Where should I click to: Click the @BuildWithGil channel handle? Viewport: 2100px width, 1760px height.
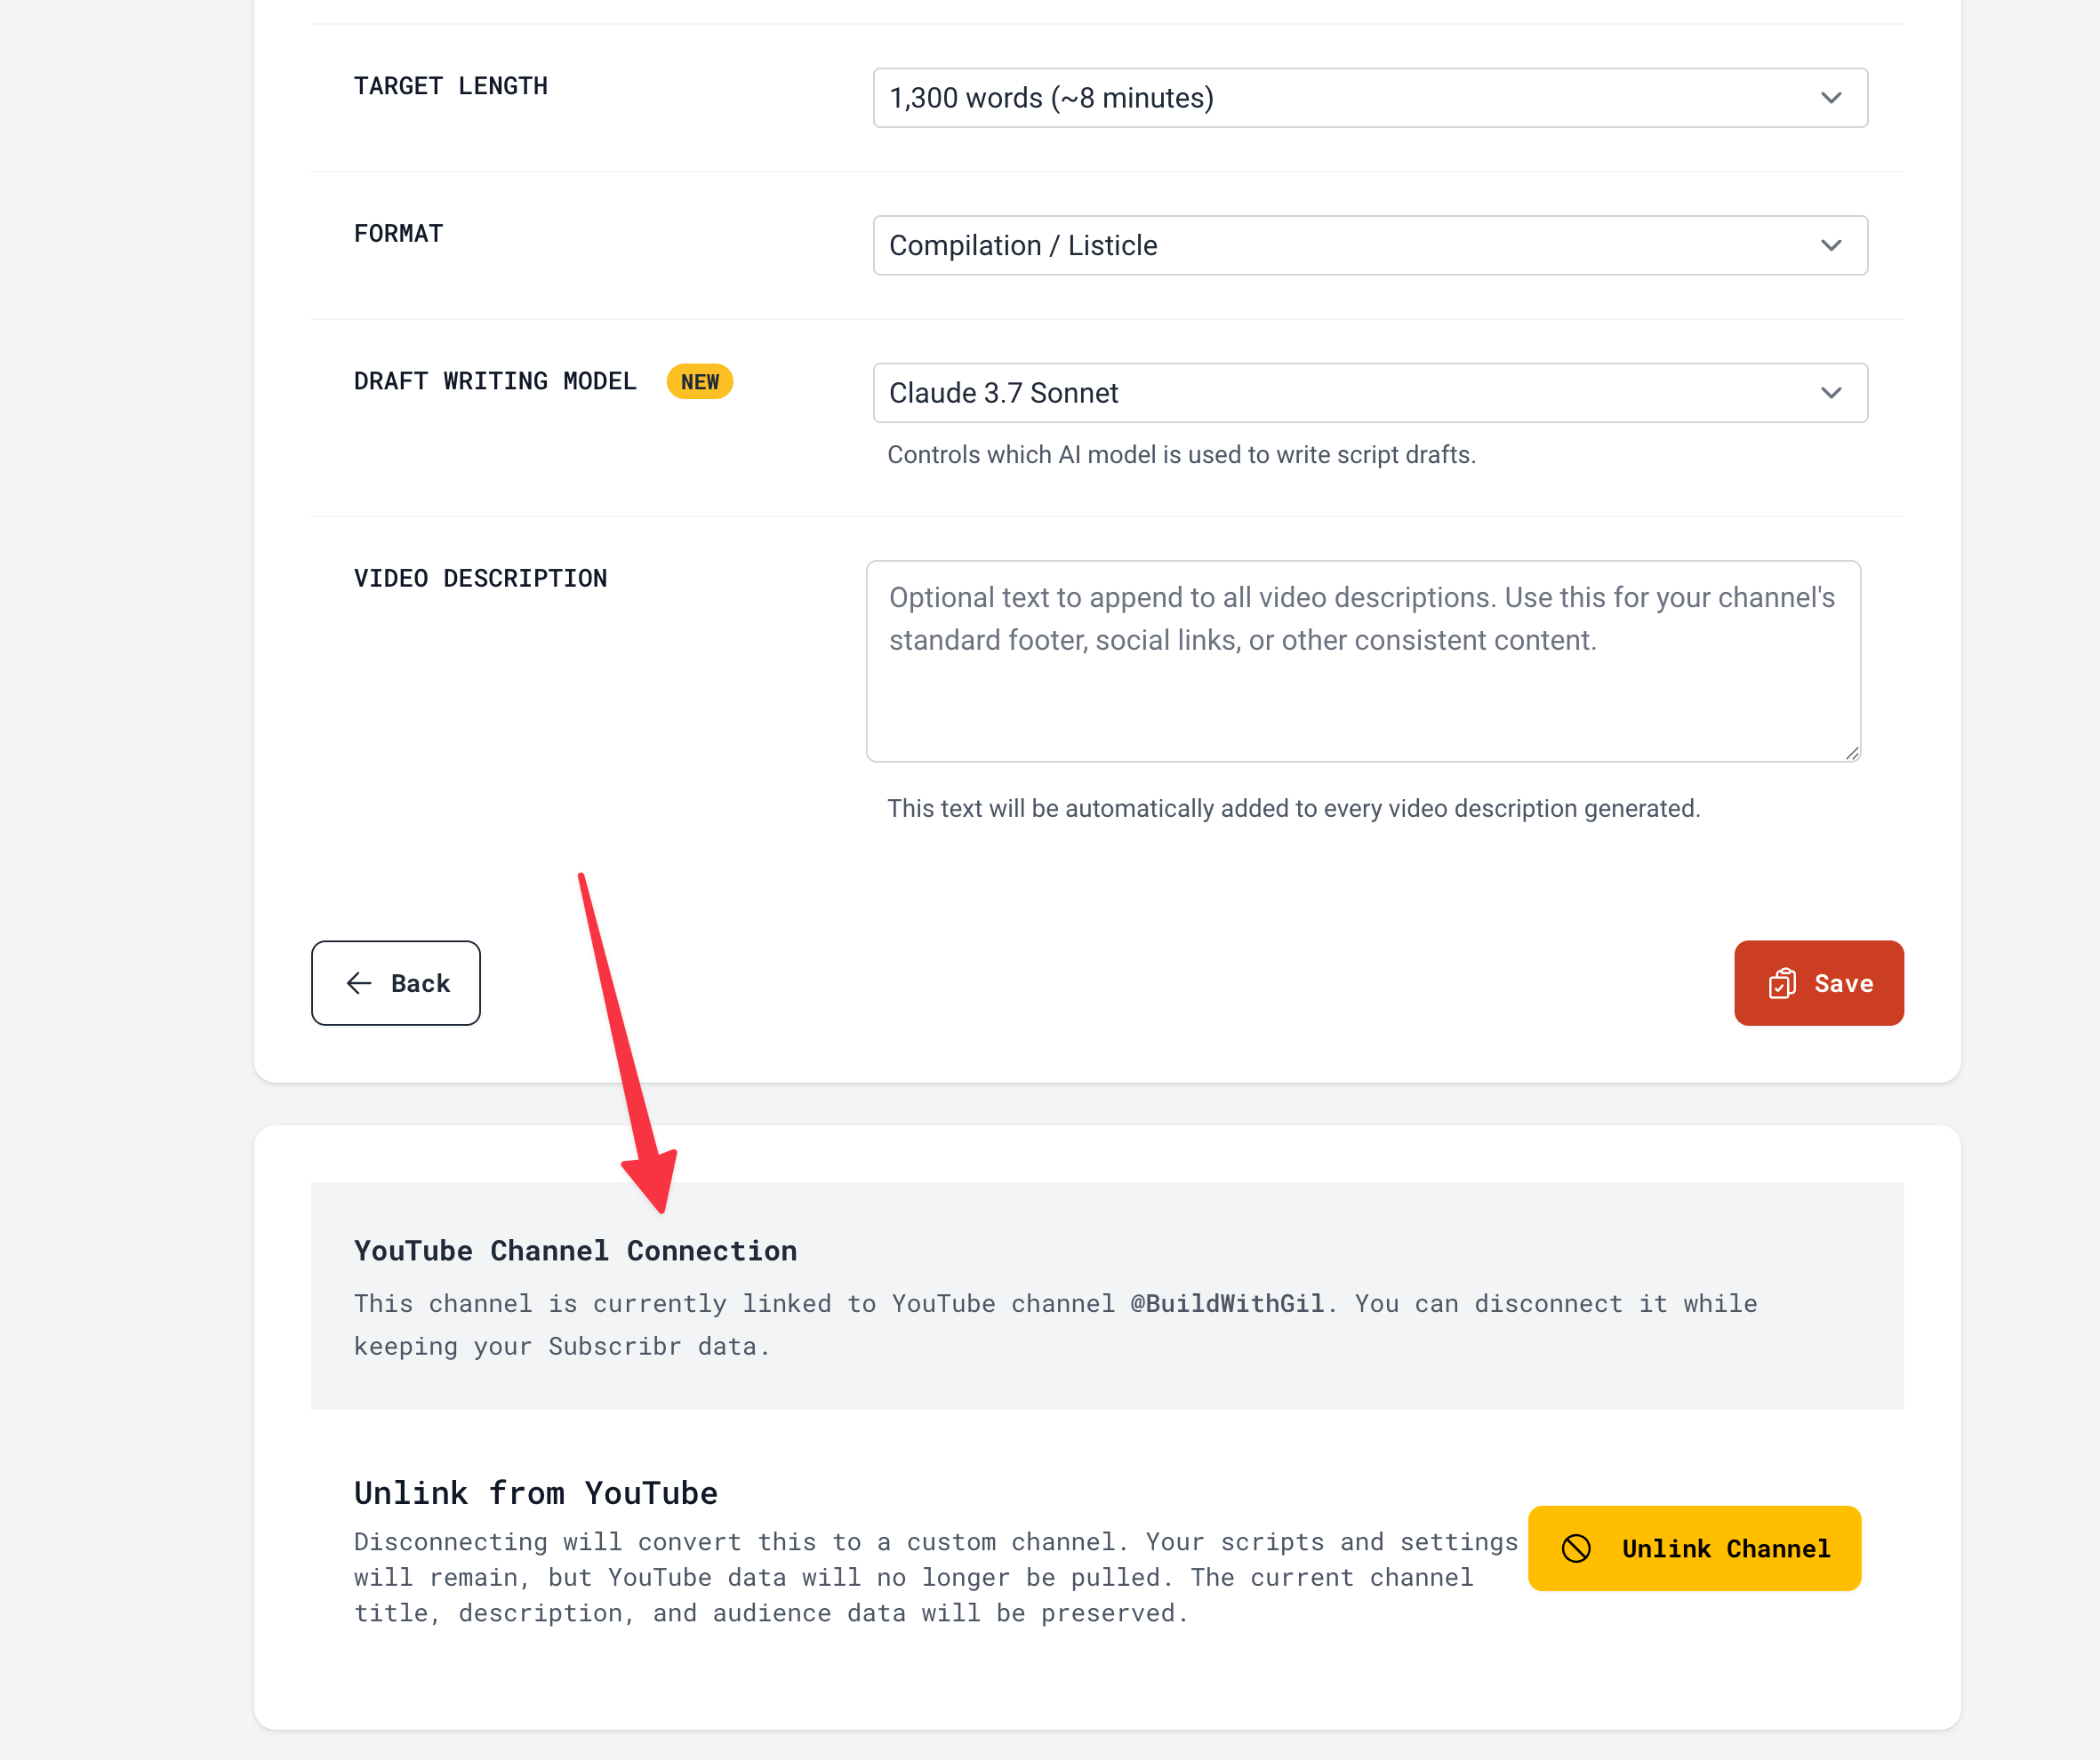(1227, 1304)
